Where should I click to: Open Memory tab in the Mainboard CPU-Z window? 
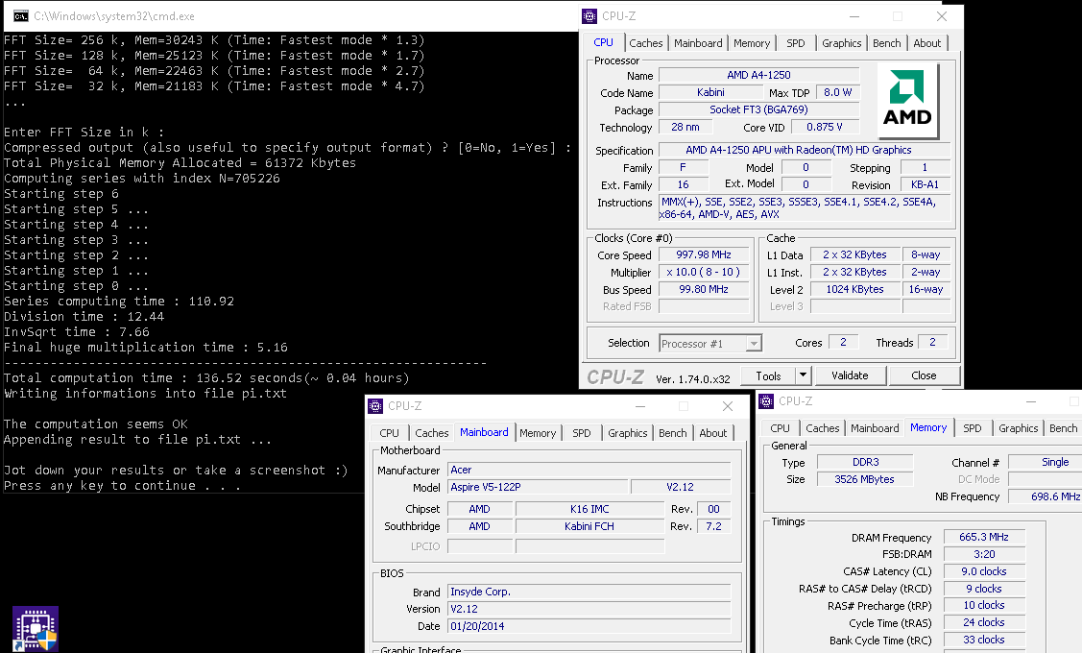[x=538, y=433]
